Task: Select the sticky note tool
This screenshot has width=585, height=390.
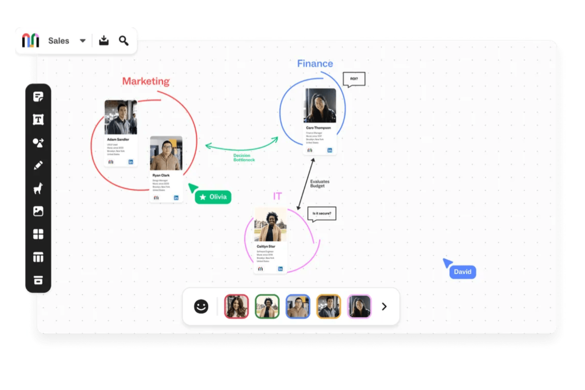Action: tap(38, 97)
